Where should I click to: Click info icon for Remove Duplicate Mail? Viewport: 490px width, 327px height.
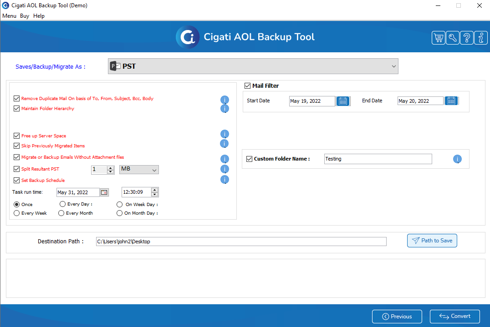(x=225, y=100)
